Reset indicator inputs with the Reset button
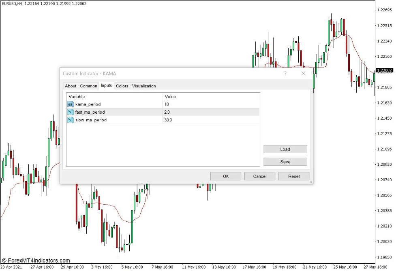The image size is (396, 271). tap(294, 176)
